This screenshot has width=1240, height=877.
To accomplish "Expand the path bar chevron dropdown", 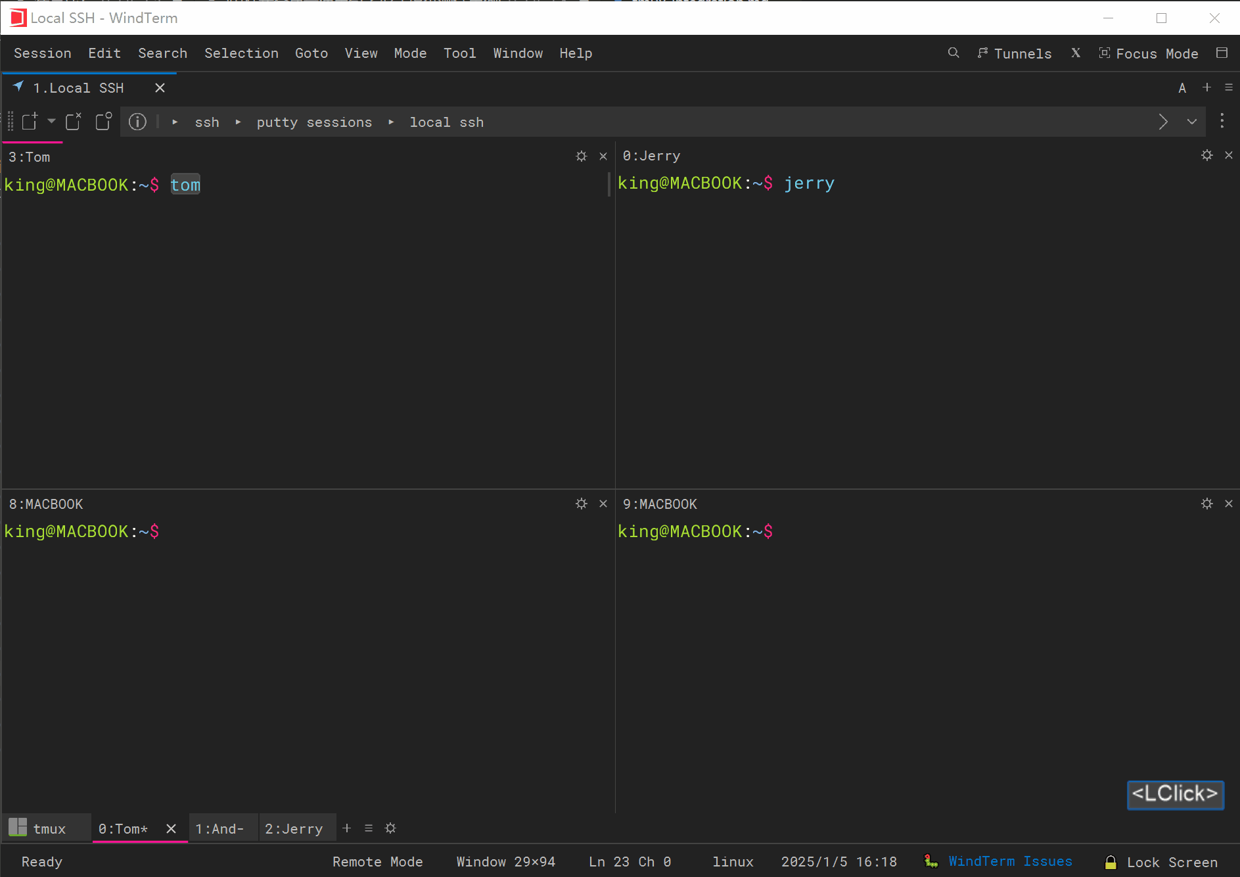I will tap(1192, 122).
